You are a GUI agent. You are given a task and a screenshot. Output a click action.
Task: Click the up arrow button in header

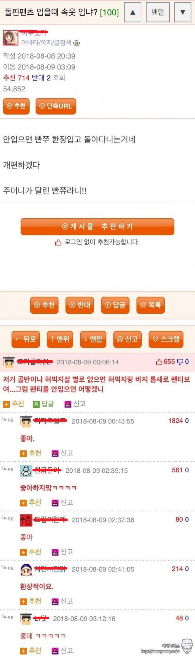(133, 12)
